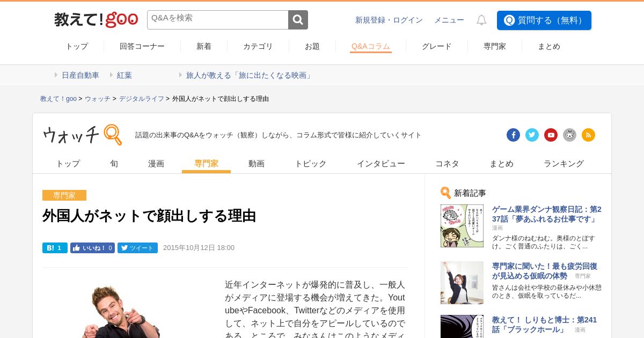644x338 pixels.
Task: Open 新規登録・ログイン link
Action: [389, 20]
